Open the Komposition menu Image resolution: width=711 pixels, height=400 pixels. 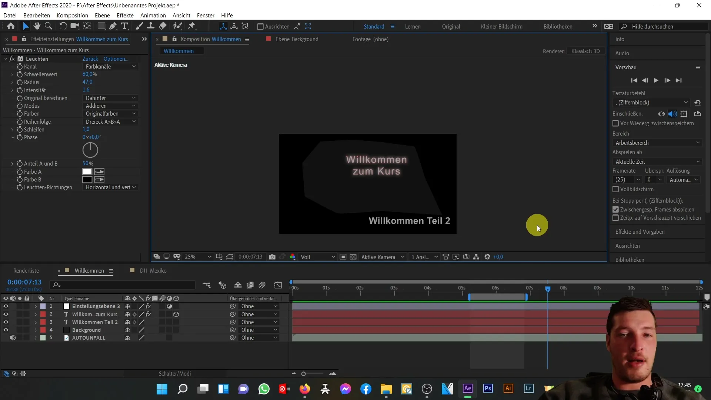click(72, 16)
